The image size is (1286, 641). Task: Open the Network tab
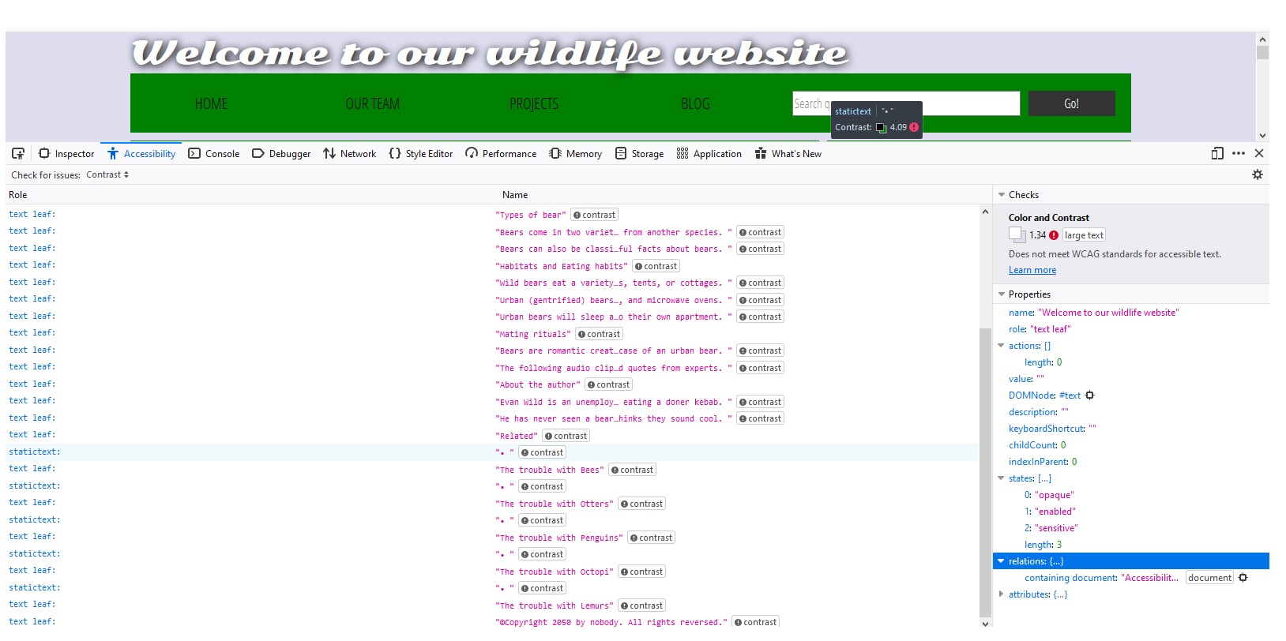point(350,154)
